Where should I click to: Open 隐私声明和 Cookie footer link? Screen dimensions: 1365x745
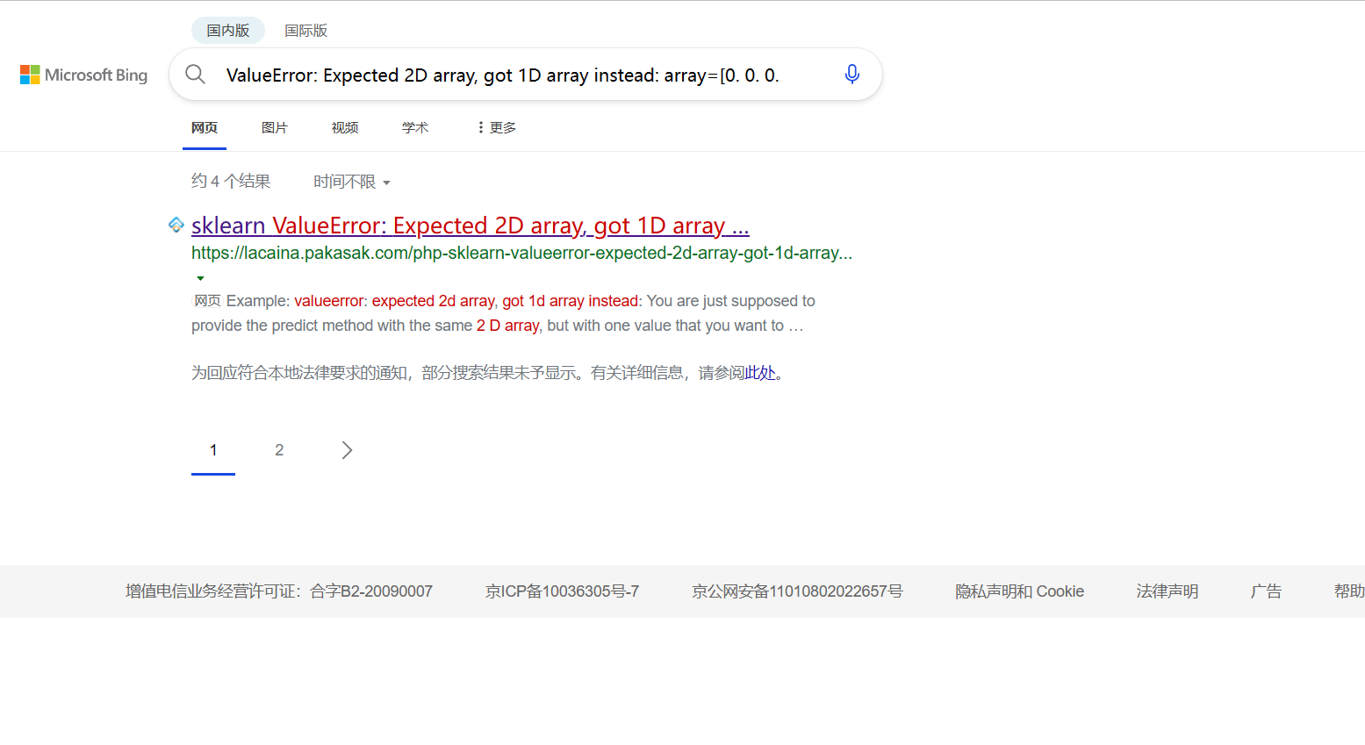[1019, 591]
